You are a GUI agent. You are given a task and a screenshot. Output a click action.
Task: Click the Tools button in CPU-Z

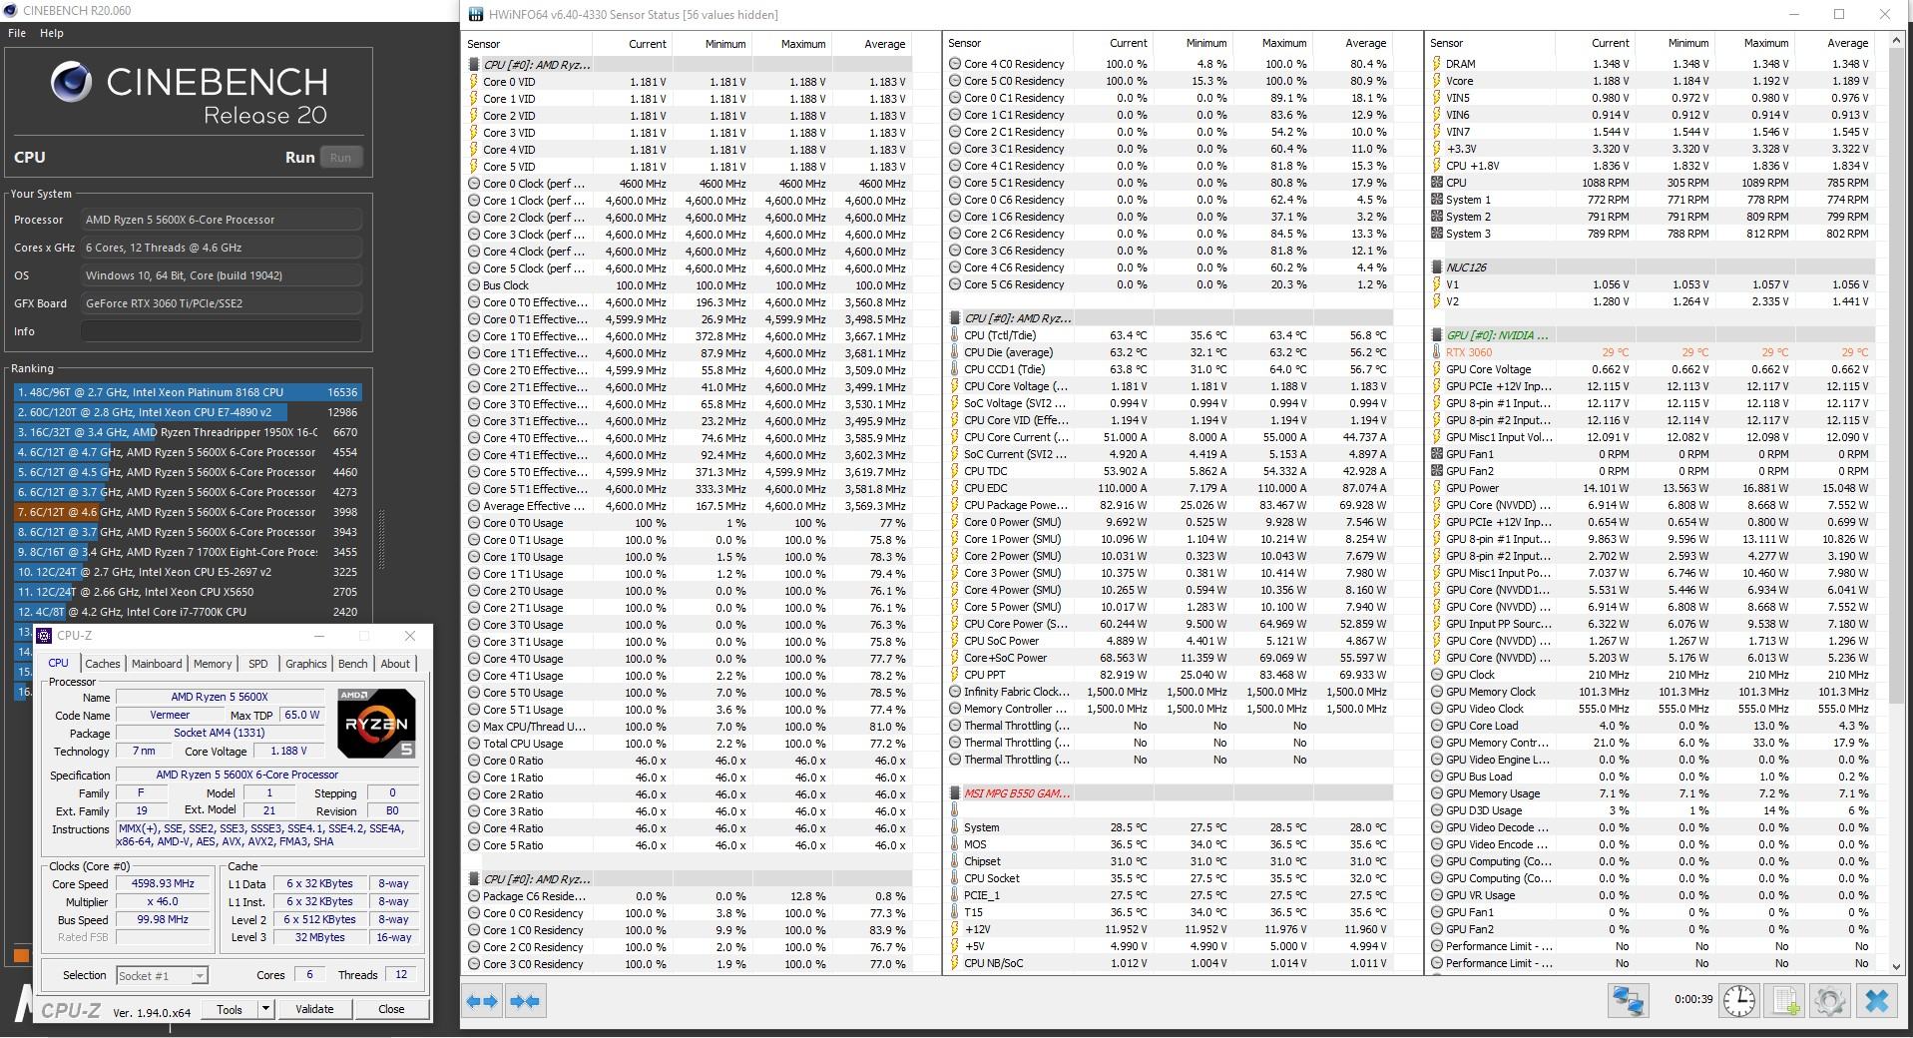230,1009
